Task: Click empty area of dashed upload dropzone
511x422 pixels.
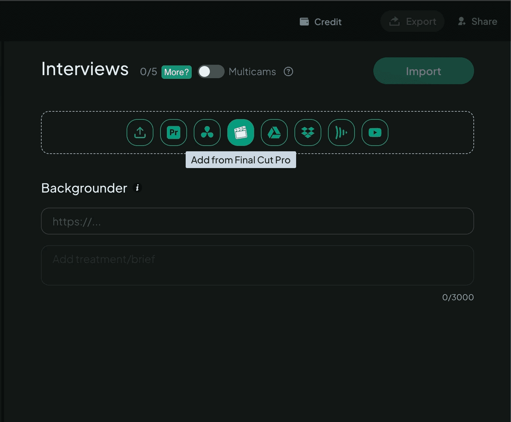Action: click(x=83, y=133)
